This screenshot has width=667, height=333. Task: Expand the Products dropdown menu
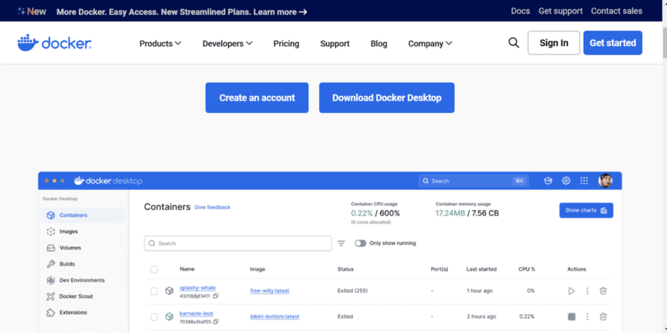pos(160,44)
